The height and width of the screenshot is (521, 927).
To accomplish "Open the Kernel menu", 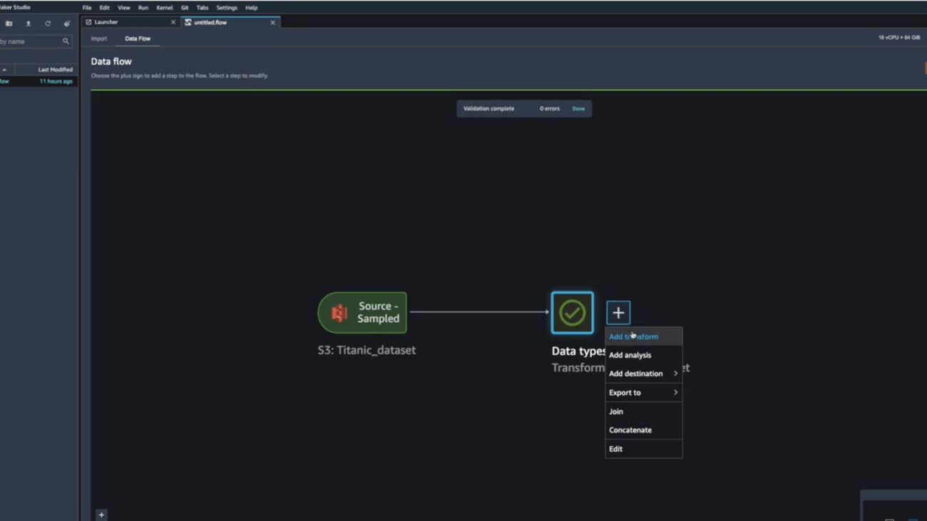I will click(165, 8).
